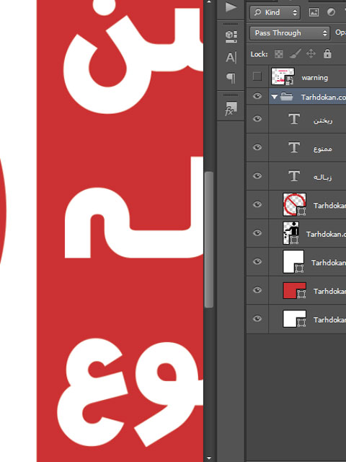Click the canvas vertical scrollbar thumb
Viewport: 346px width, 462px height.
coord(209,240)
